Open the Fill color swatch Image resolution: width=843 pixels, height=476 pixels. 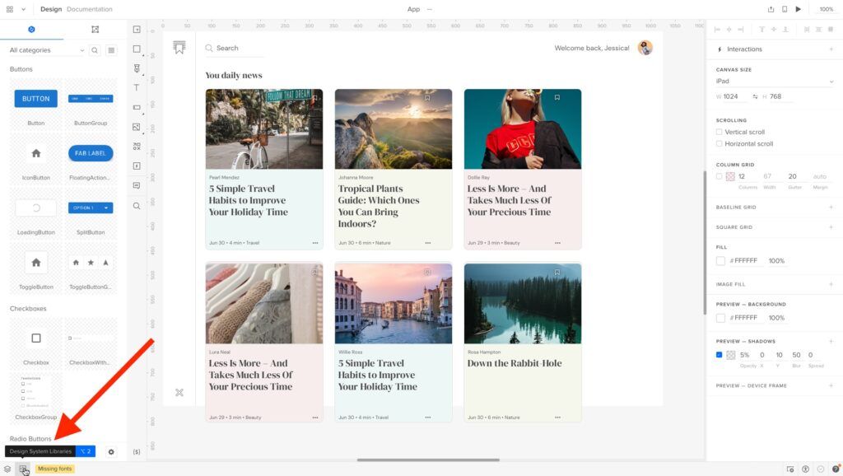[720, 261]
